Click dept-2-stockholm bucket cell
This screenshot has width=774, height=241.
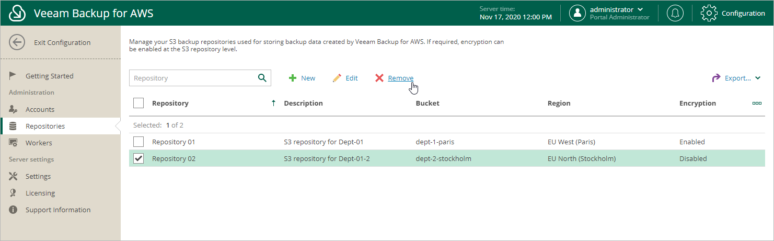pyautogui.click(x=444, y=158)
